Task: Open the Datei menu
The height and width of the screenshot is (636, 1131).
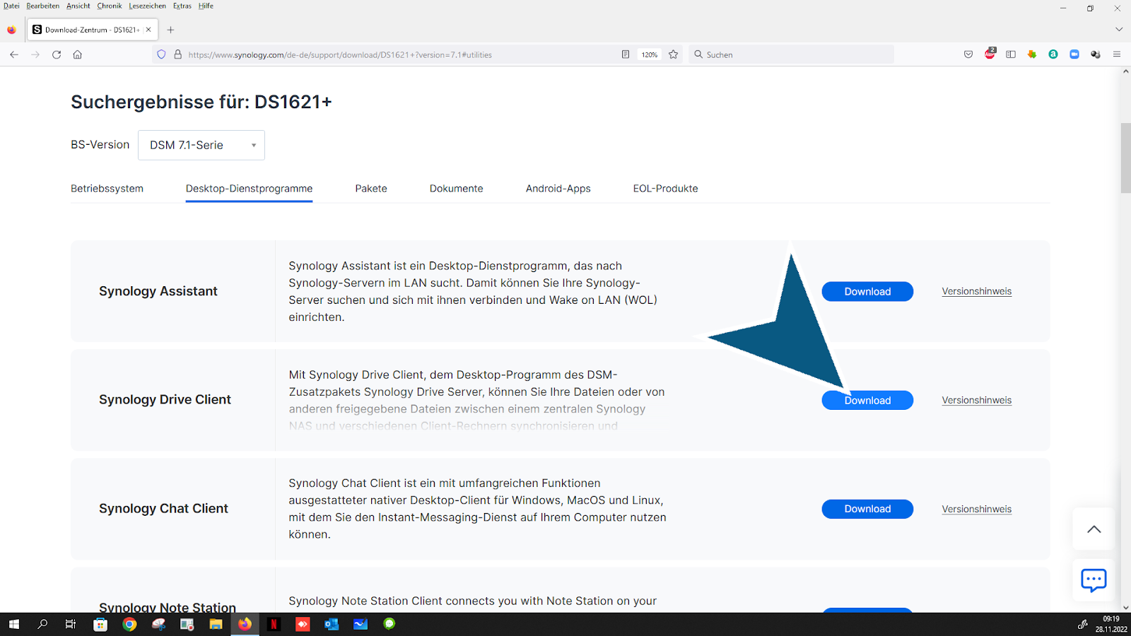Action: tap(11, 6)
